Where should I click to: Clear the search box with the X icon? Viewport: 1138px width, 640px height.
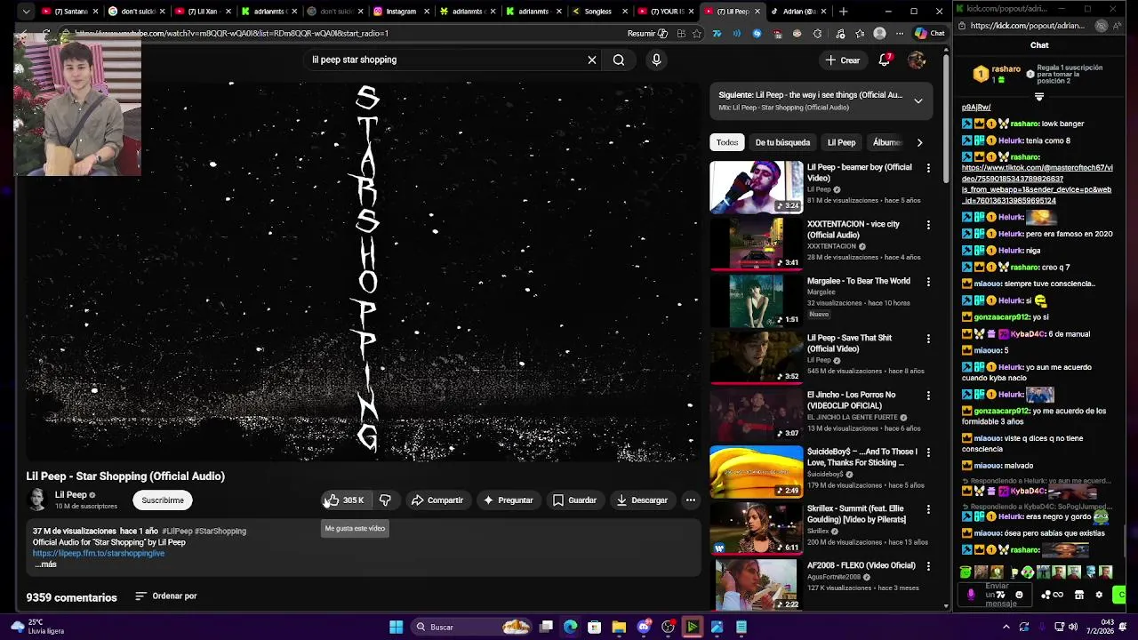(x=592, y=60)
